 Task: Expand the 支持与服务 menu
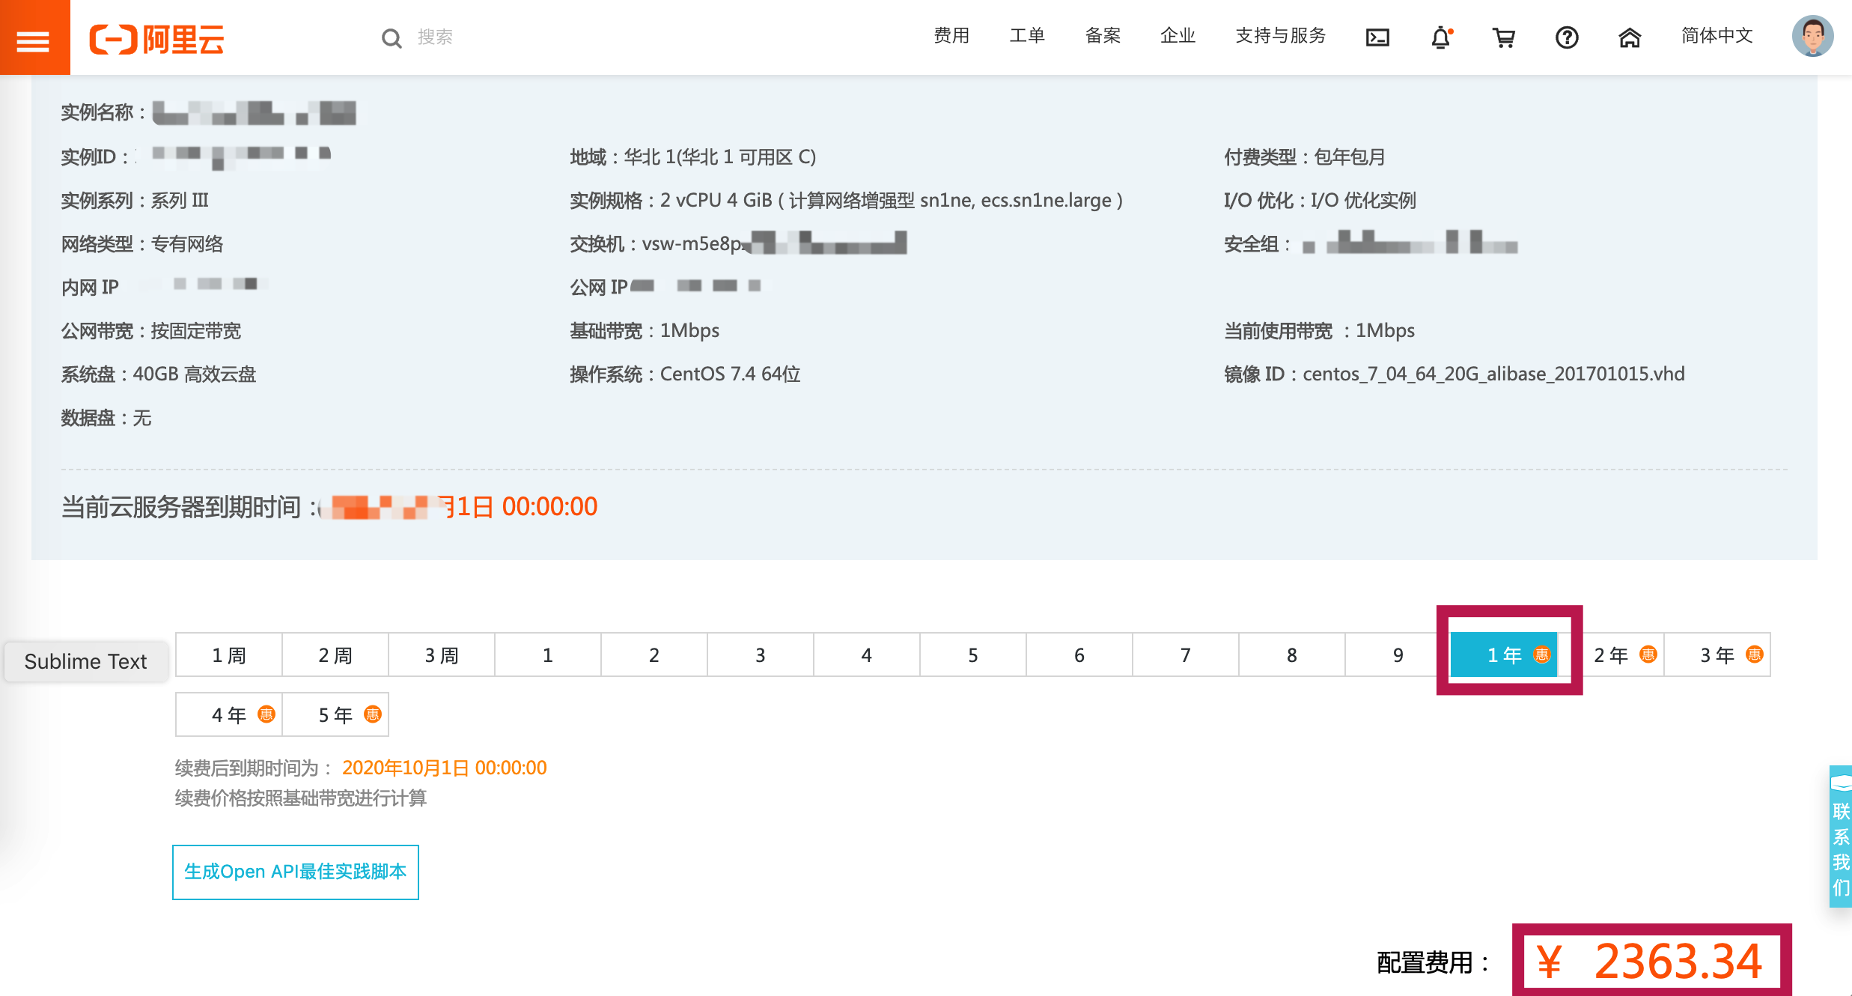[x=1280, y=36]
